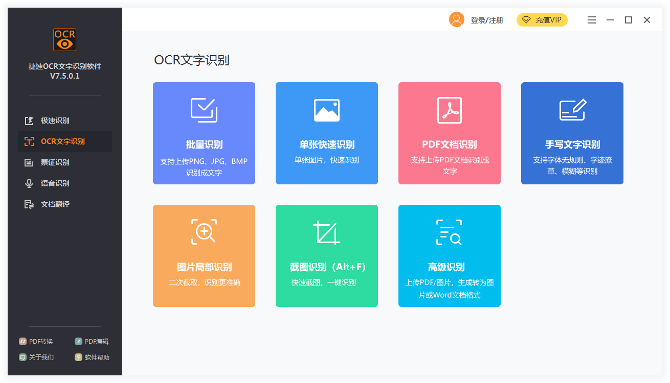
Task: Open the 软件帮助 link
Action: [x=97, y=357]
